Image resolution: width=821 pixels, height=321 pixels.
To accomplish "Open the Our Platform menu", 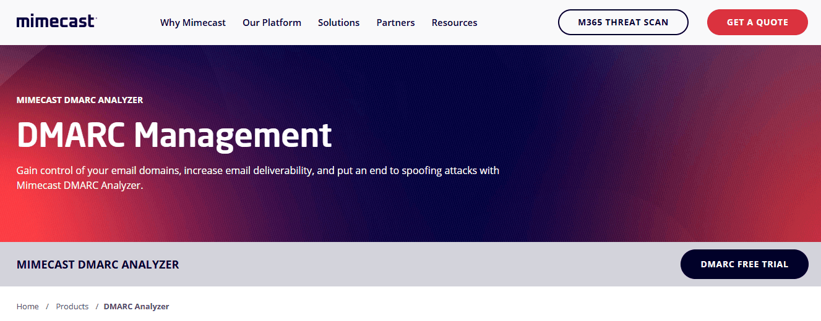I will [x=272, y=22].
